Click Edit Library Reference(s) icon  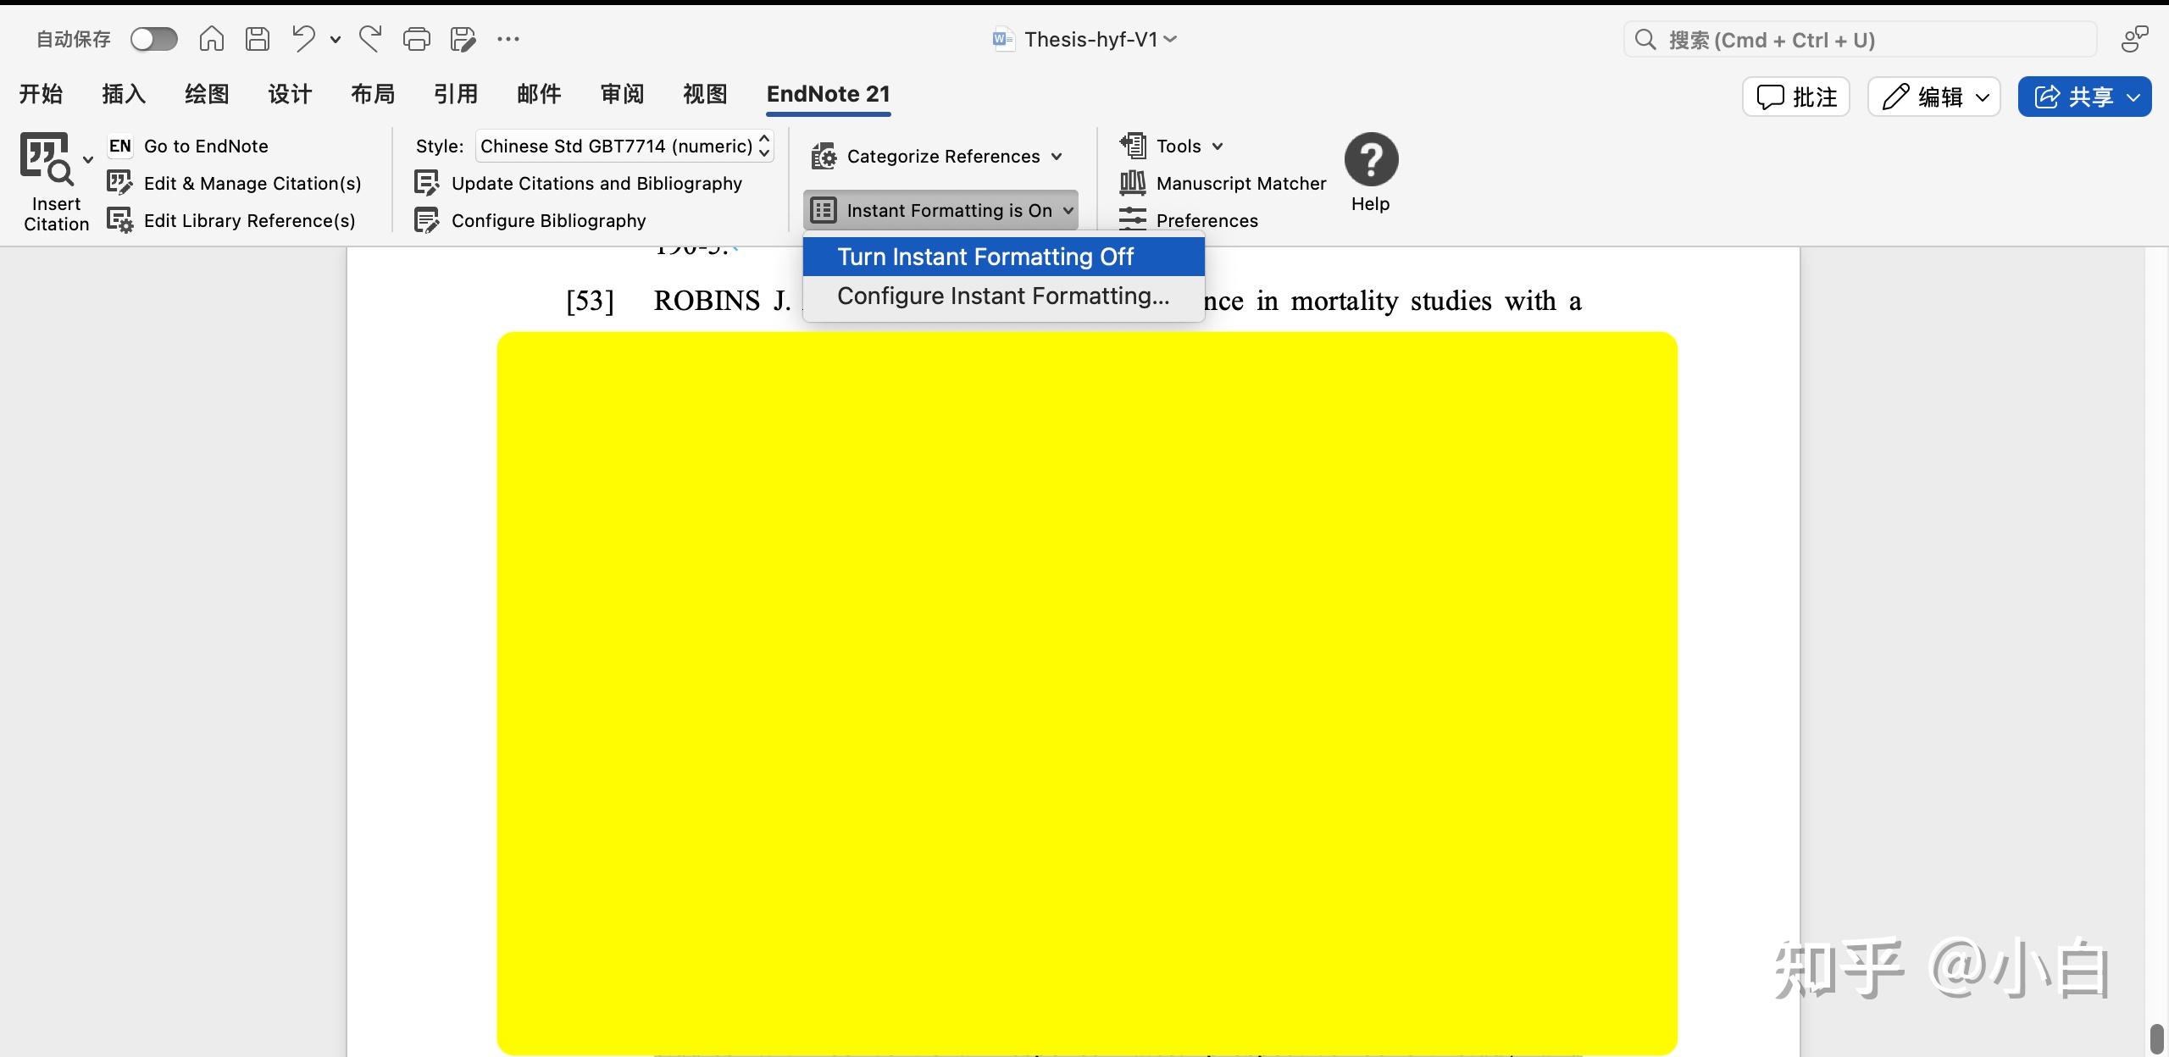pos(119,220)
